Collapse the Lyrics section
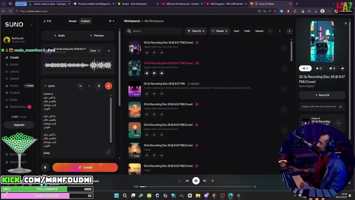The height and width of the screenshot is (200, 355). click(x=49, y=86)
